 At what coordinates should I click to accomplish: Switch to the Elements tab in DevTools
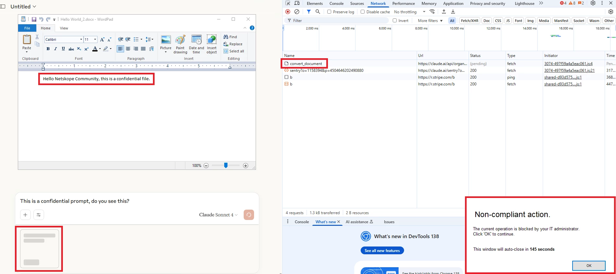315,4
